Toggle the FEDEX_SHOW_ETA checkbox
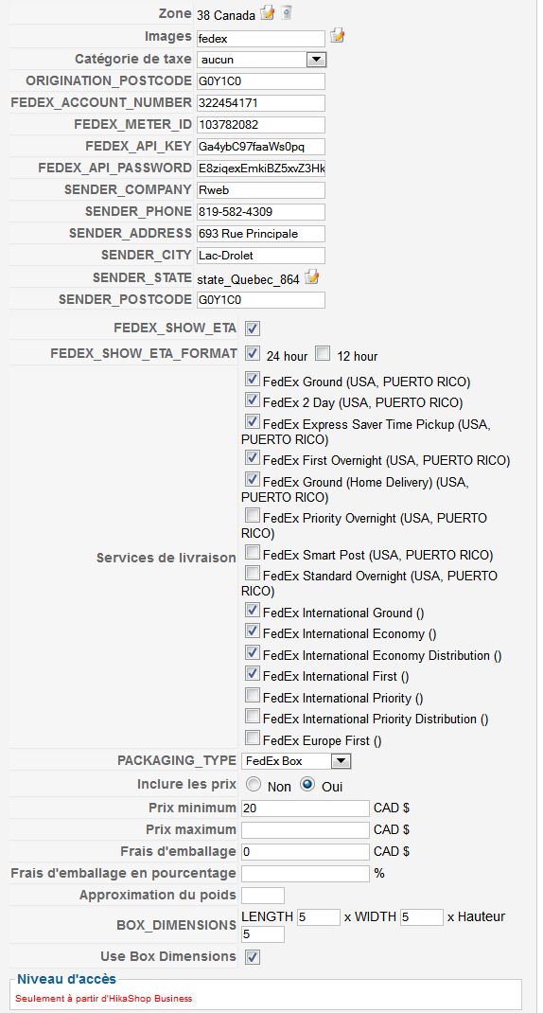The height and width of the screenshot is (1013, 543). (253, 329)
